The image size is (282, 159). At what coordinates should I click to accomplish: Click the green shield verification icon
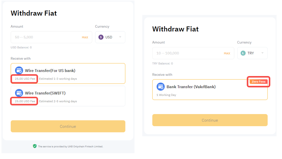35,146
